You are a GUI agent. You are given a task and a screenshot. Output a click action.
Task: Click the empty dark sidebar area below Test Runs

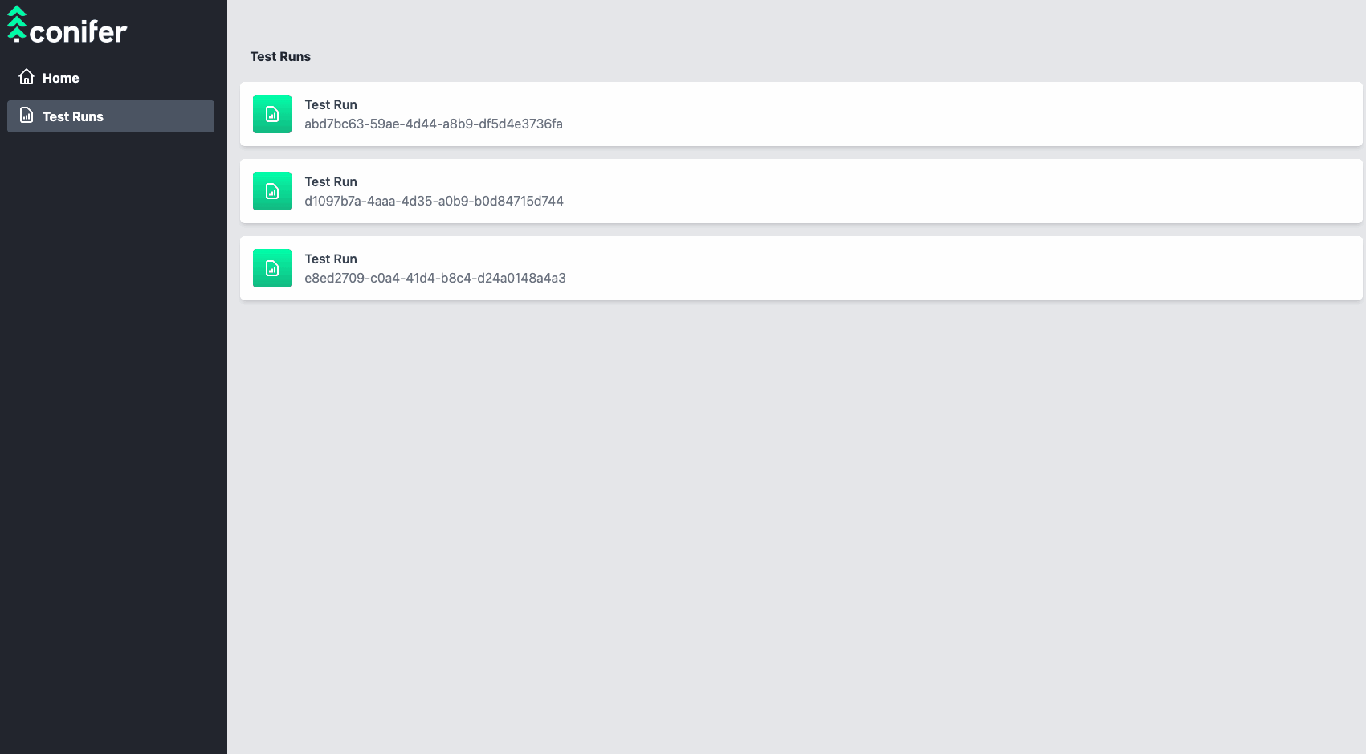click(x=113, y=442)
